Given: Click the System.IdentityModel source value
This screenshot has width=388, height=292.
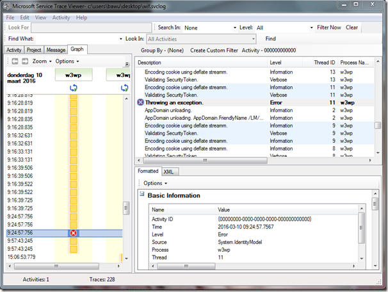Looking at the screenshot, I should 239,242.
